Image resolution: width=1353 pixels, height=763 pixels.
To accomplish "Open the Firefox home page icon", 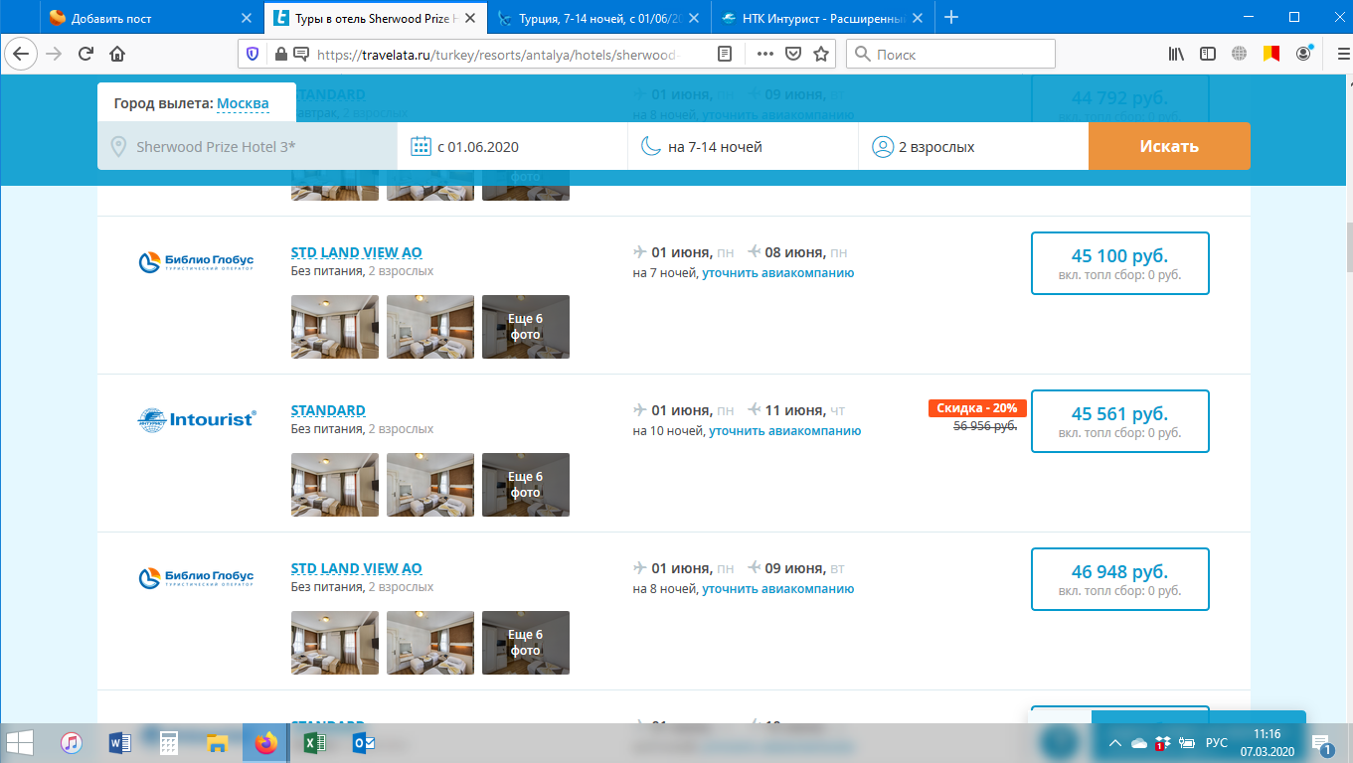I will pyautogui.click(x=117, y=54).
